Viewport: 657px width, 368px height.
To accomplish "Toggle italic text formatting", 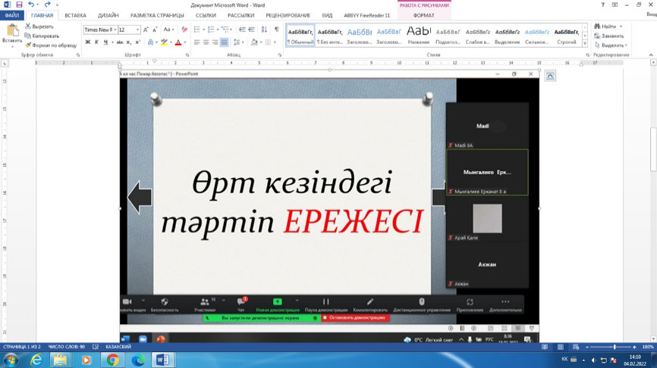I will point(96,42).
